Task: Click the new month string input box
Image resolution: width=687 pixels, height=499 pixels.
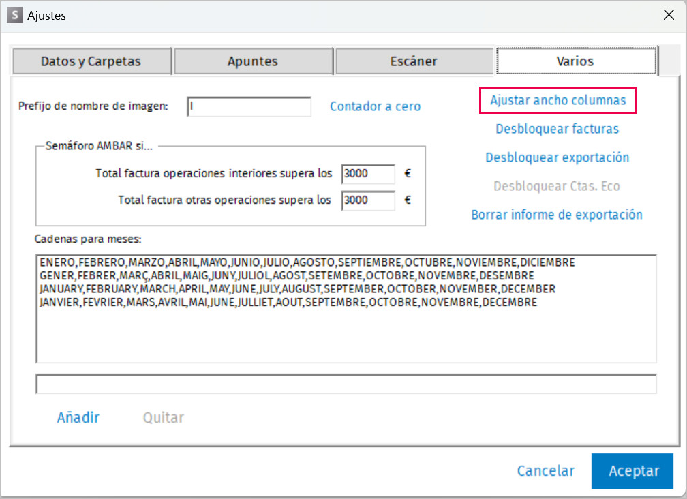Action: (346, 384)
